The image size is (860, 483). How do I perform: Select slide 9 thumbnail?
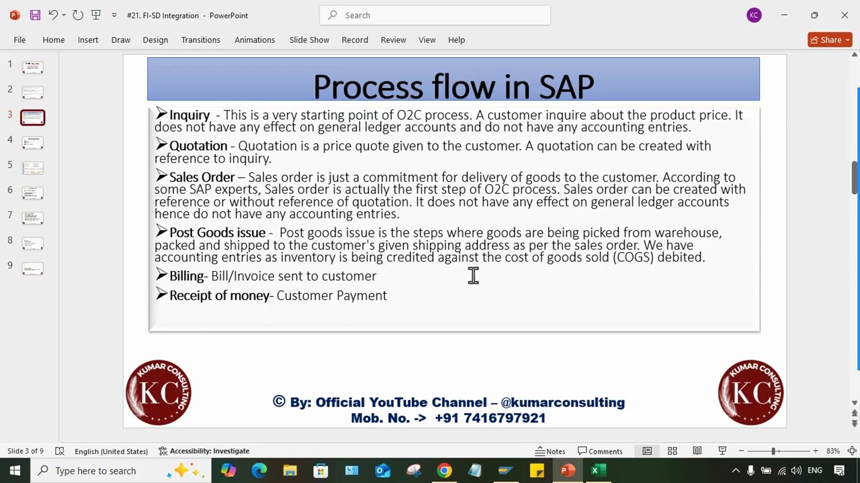click(x=33, y=268)
